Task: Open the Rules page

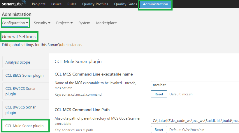Action: (72, 4)
